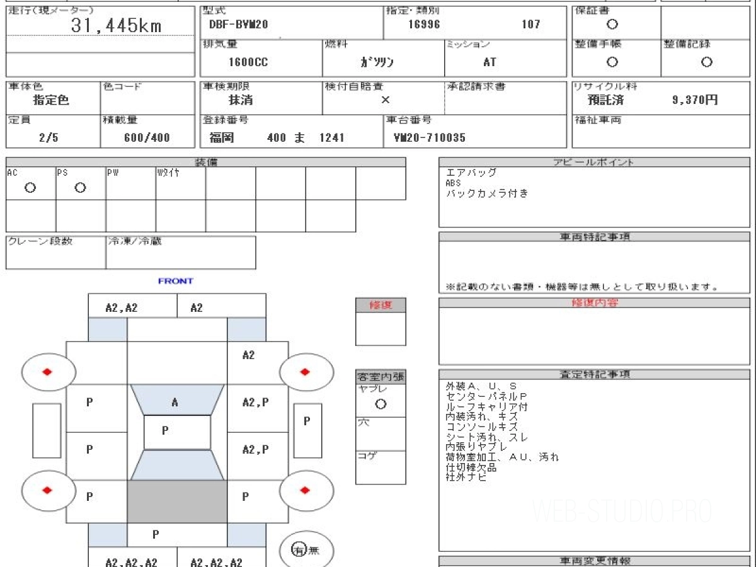Select the ABS appeal point
Screen dimensions: 756x567
pyautogui.click(x=454, y=183)
